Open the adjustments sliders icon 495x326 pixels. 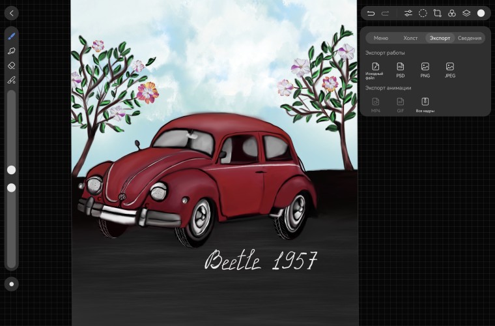(408, 13)
